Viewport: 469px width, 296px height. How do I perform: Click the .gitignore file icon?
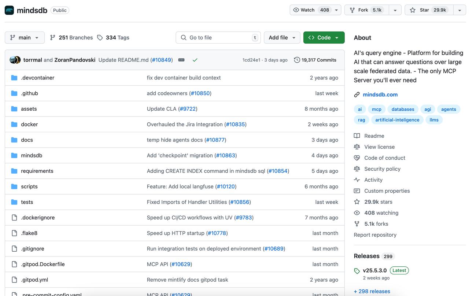click(x=14, y=249)
